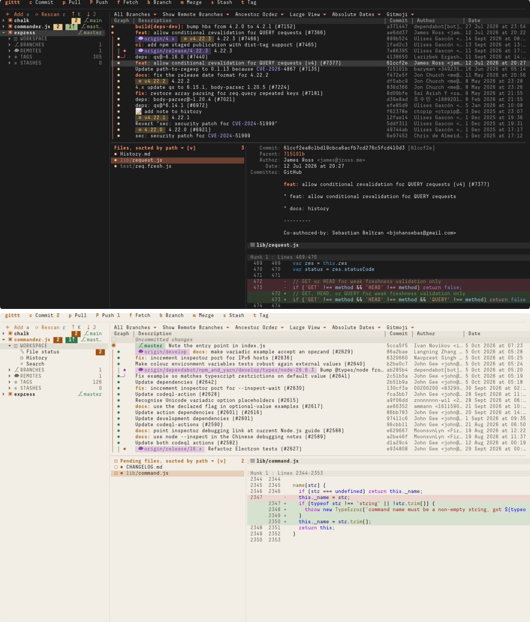Select lib/request.js in dark window file list

[178, 160]
